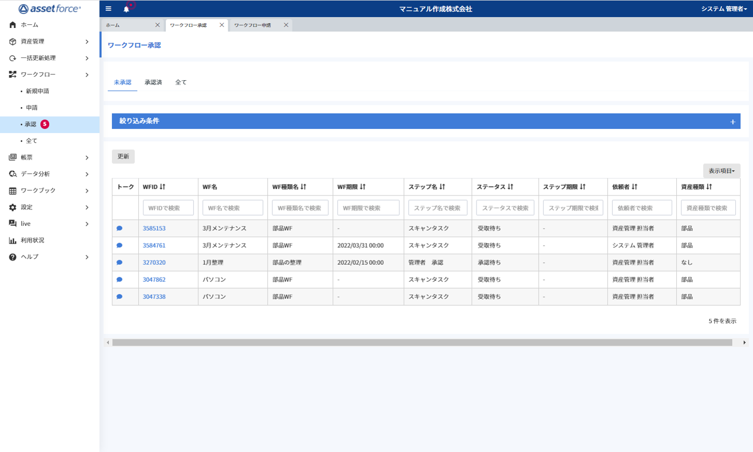Open WFID link 3270320
This screenshot has width=753, height=452.
click(154, 262)
